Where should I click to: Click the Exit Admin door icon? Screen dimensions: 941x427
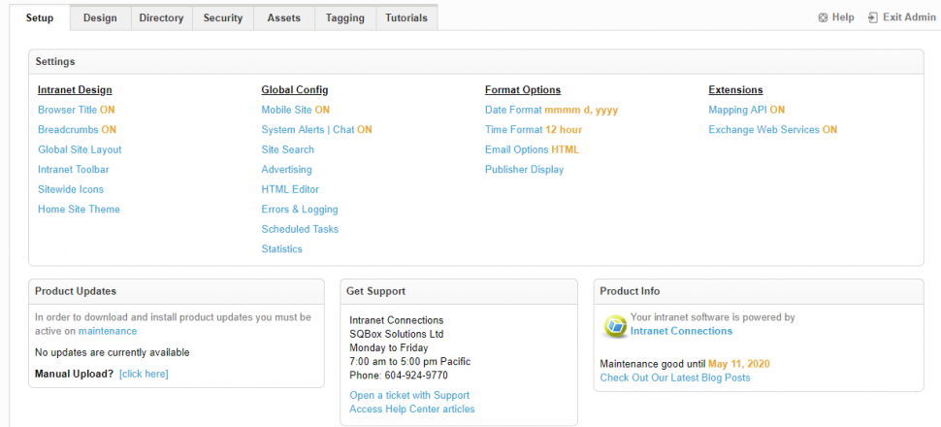click(x=873, y=17)
